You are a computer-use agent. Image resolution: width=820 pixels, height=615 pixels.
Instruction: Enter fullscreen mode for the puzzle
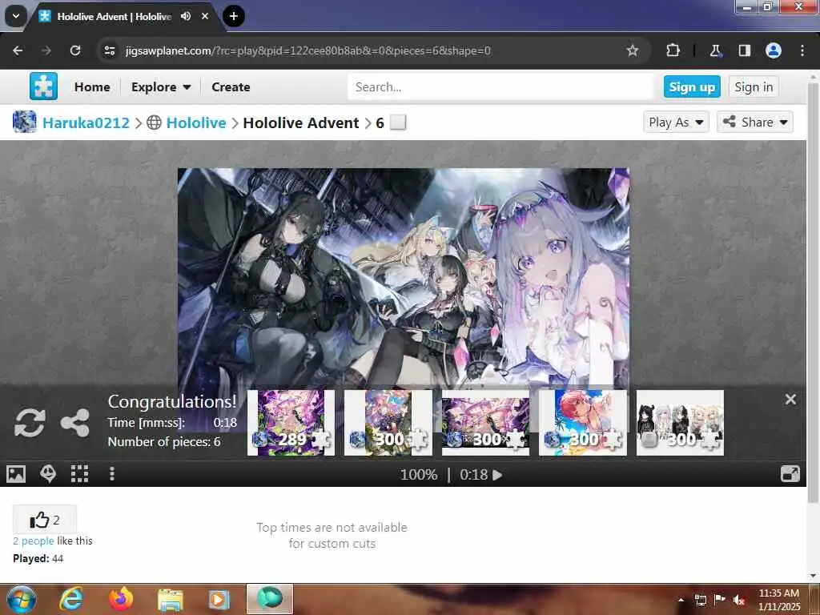tap(790, 474)
